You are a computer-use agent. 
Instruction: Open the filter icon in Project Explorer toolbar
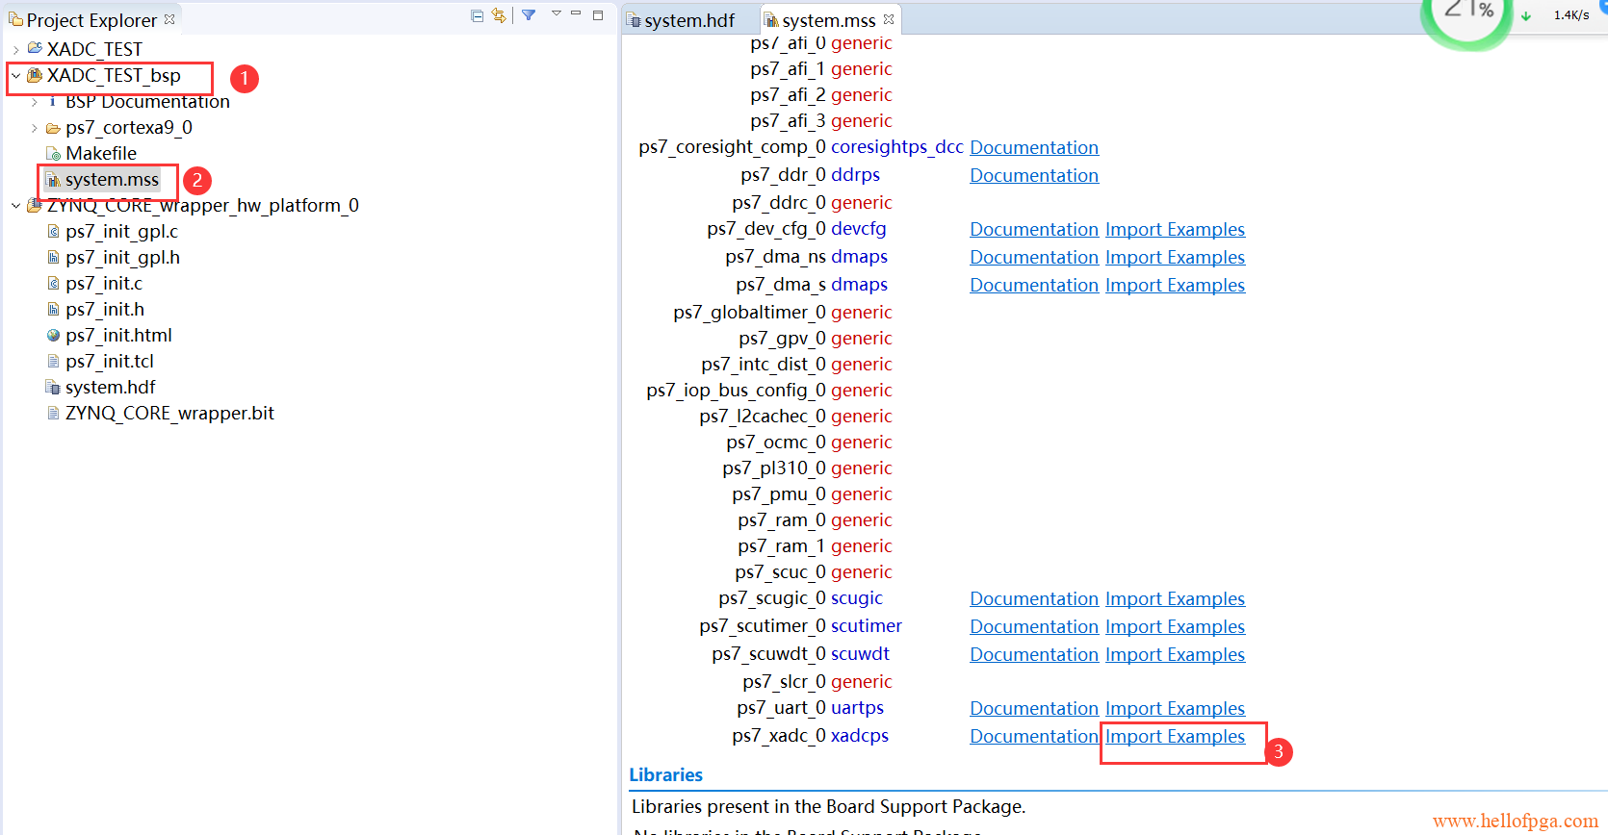click(529, 15)
